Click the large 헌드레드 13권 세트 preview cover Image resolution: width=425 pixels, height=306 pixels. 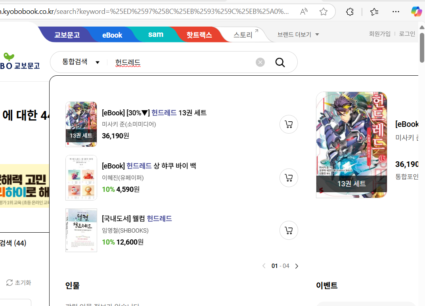[x=352, y=145]
